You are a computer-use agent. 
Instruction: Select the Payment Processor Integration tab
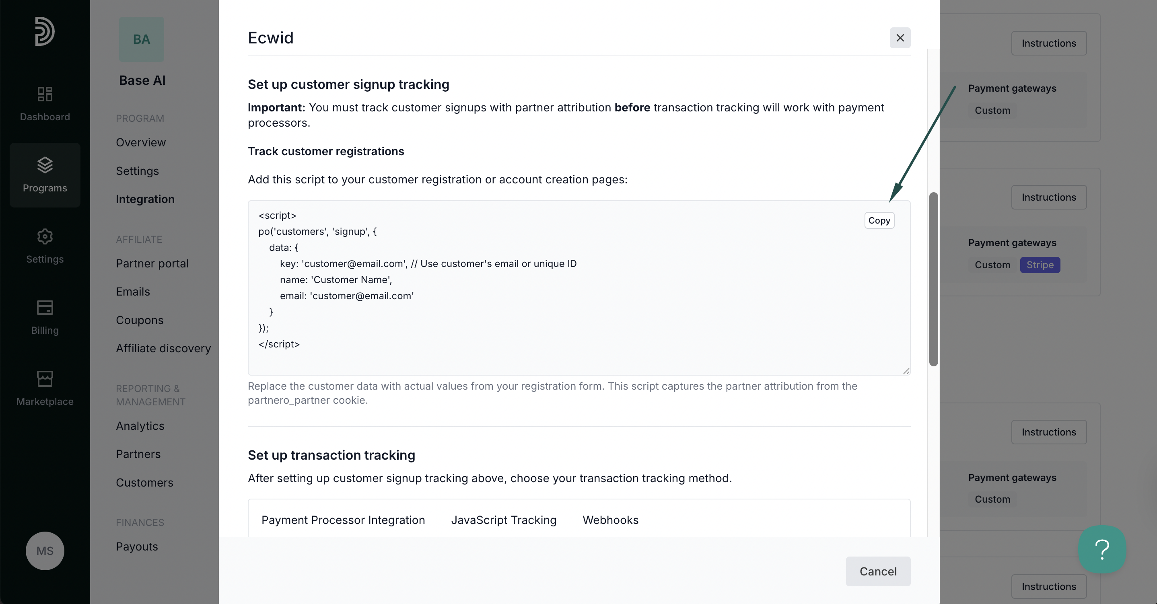(x=343, y=520)
